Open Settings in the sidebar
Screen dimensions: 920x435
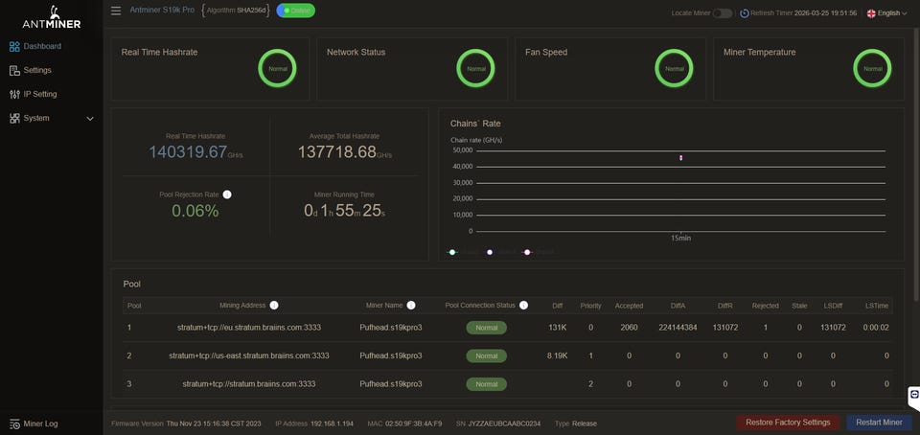(x=36, y=70)
